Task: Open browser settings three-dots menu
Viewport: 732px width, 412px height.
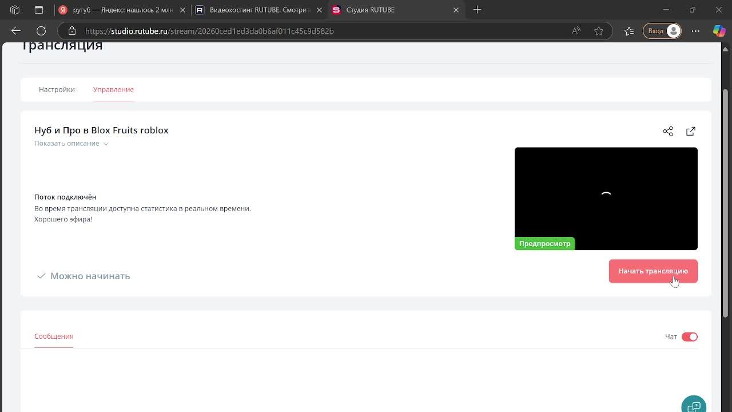Action: pos(695,31)
